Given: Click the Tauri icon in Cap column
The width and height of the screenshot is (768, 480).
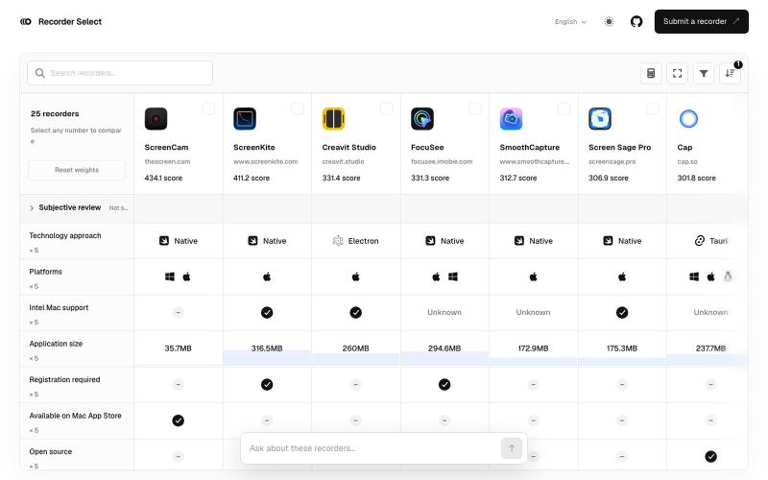Looking at the screenshot, I should [700, 241].
